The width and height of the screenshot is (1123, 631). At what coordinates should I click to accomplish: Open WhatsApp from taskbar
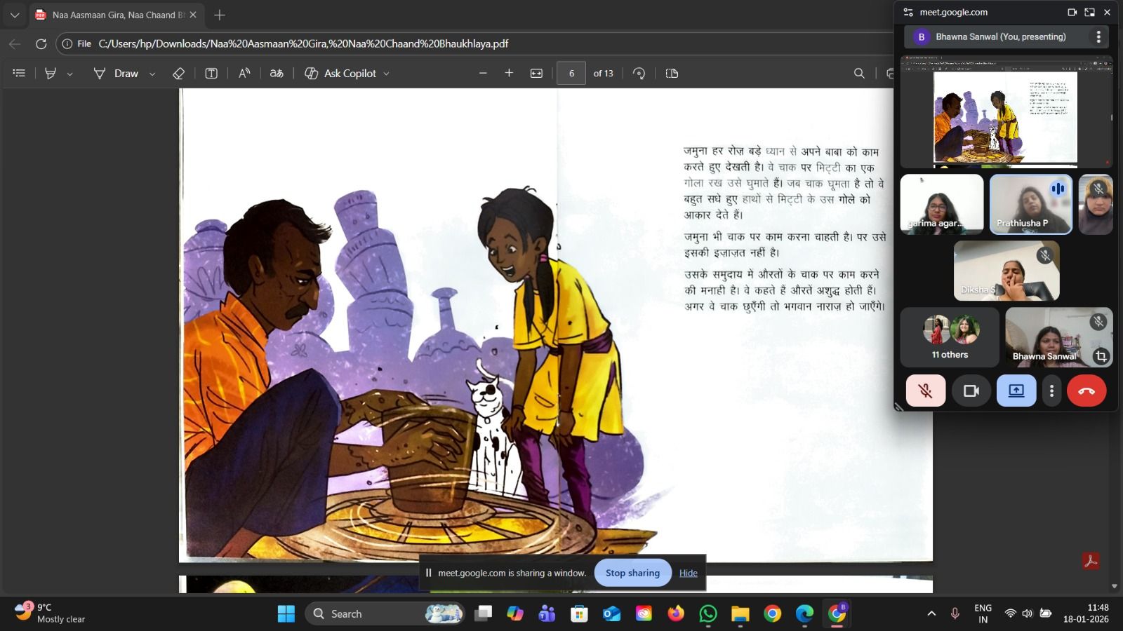(708, 613)
